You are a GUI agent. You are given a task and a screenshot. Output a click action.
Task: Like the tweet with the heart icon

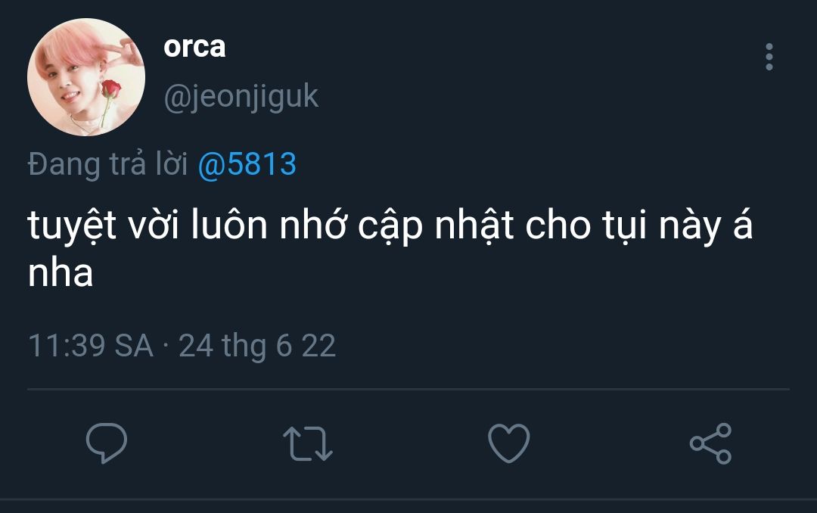coord(508,443)
